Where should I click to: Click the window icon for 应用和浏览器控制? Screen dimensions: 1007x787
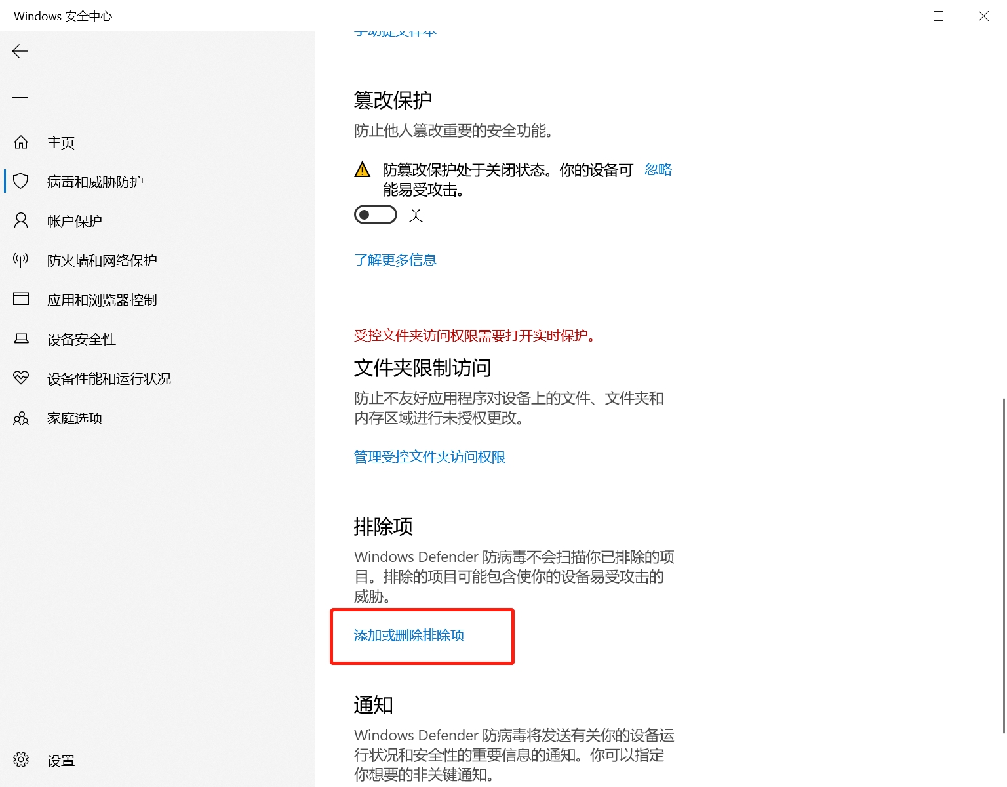(21, 300)
